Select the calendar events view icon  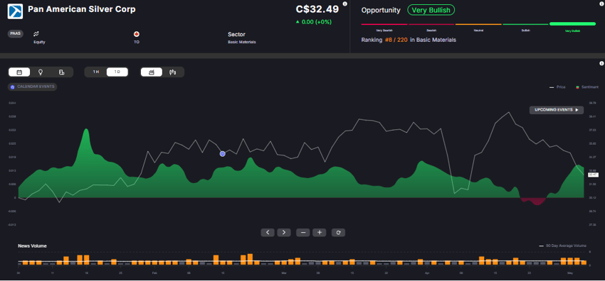pos(19,72)
